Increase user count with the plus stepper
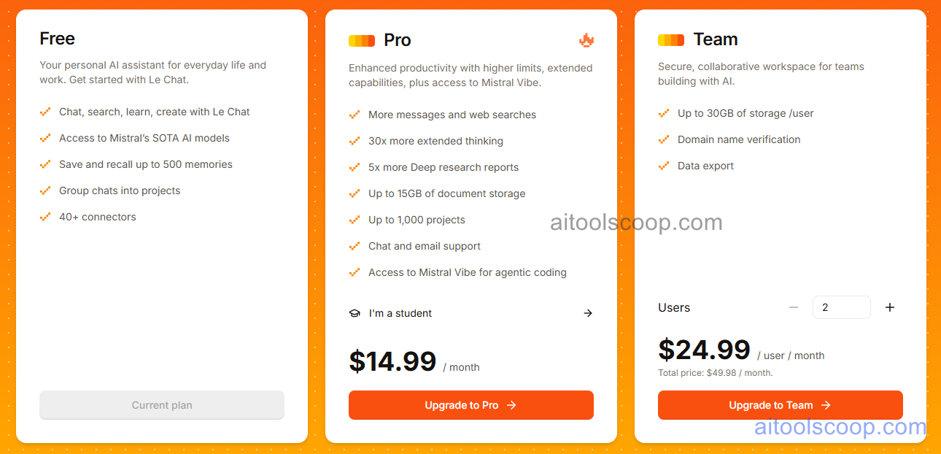 (x=890, y=307)
